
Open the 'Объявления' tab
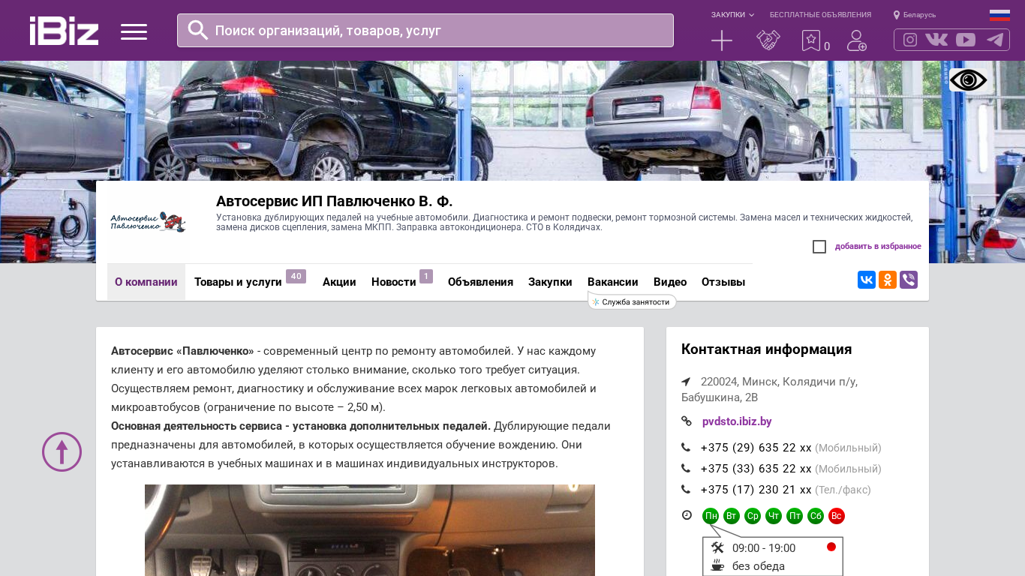coord(480,282)
